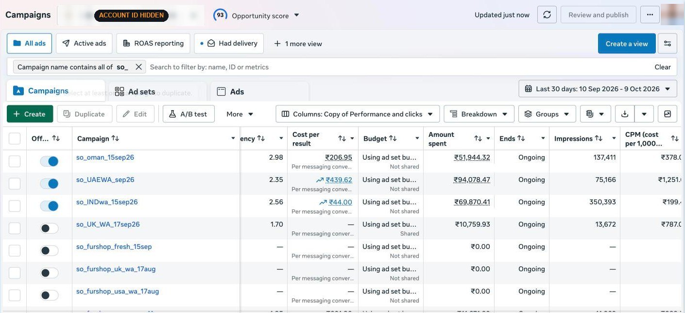Sort by Cost per result arrows
This screenshot has width=685, height=313.
[x=342, y=139]
